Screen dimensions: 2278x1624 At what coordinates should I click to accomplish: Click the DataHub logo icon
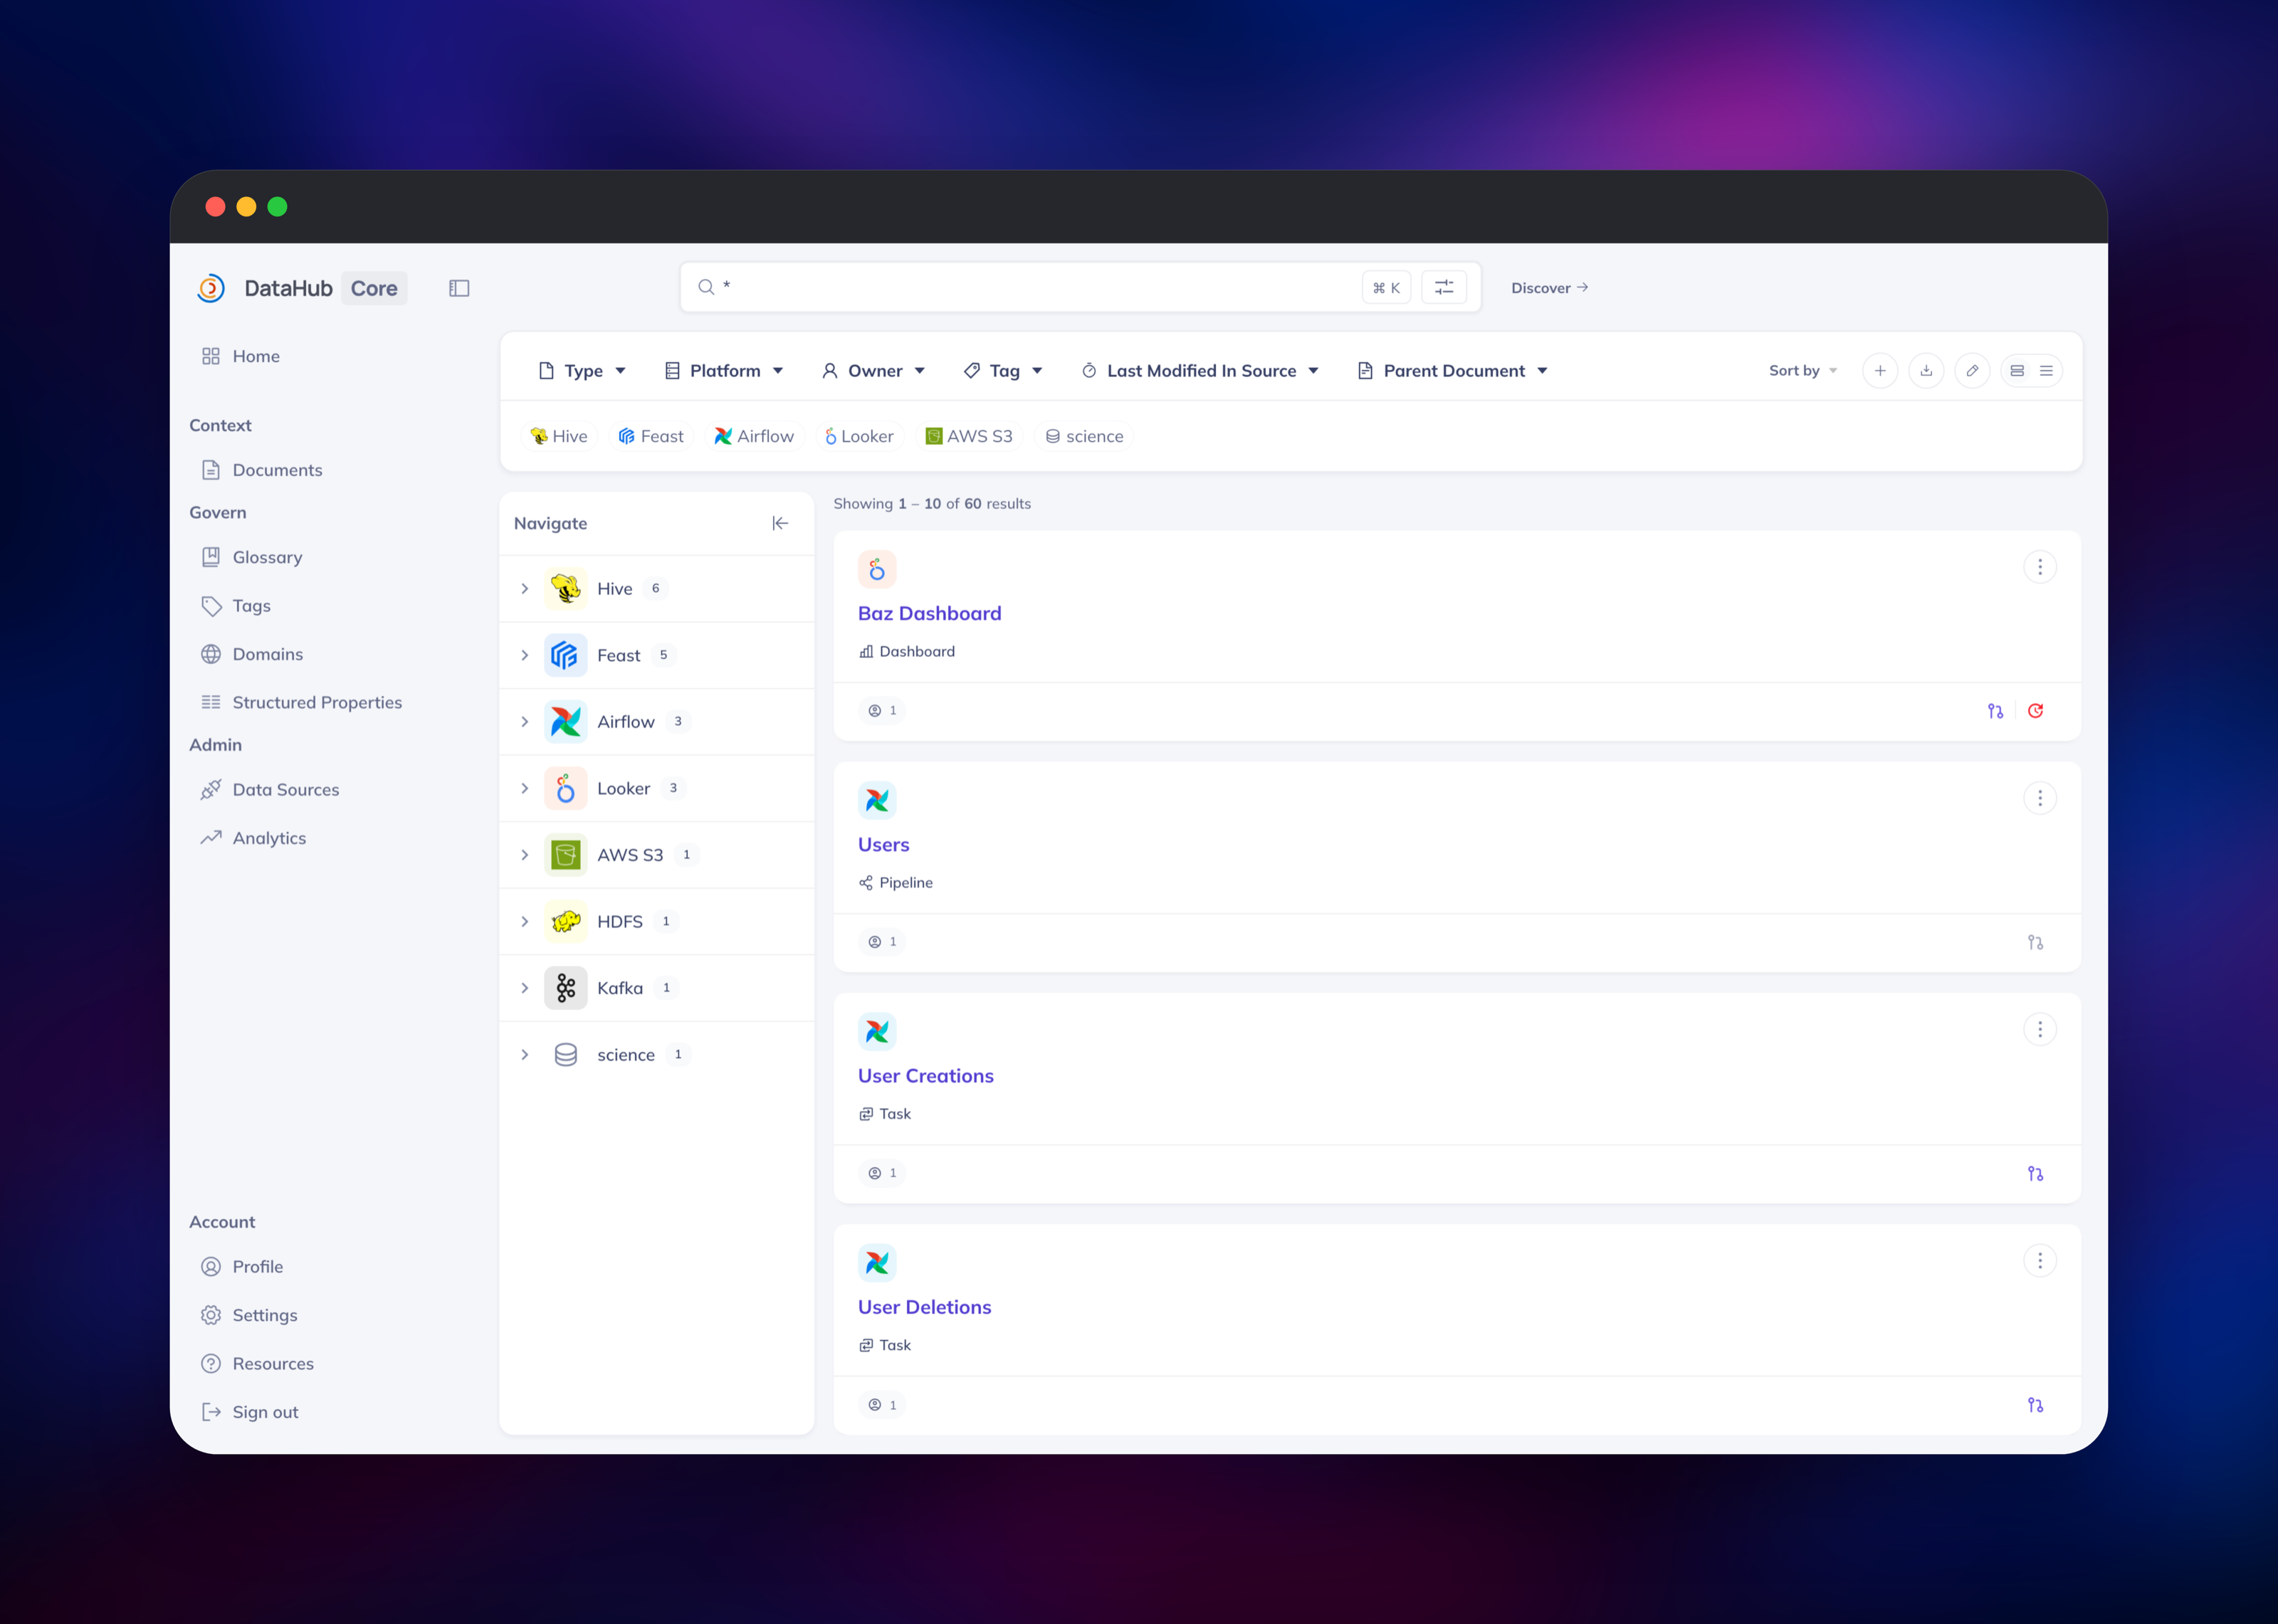tap(211, 288)
